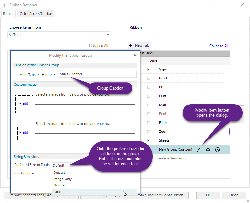250x203 pixels.
Task: Select the Sheets row text
Action: click(x=164, y=141)
